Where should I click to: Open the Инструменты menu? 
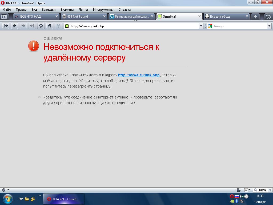103,9
